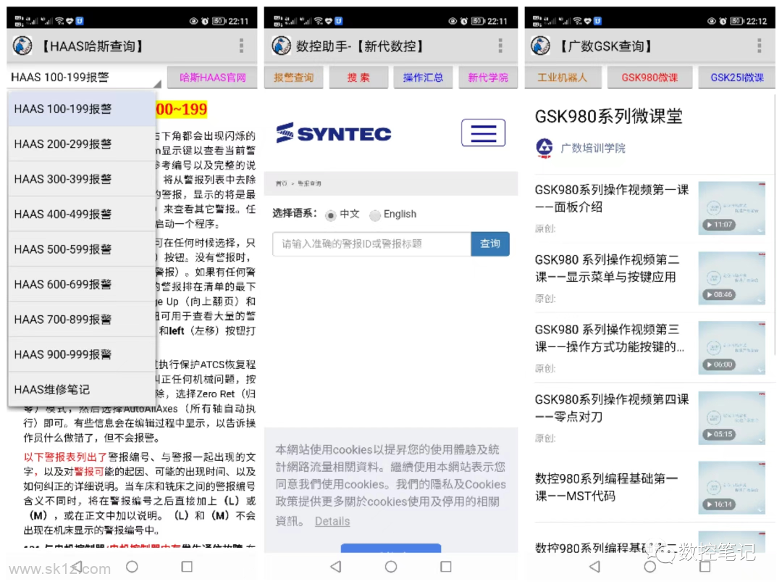Screen dimensions: 782x587
Task: Collapse the HAAS 100-199报警 dropdown selector
Action: tap(85, 78)
